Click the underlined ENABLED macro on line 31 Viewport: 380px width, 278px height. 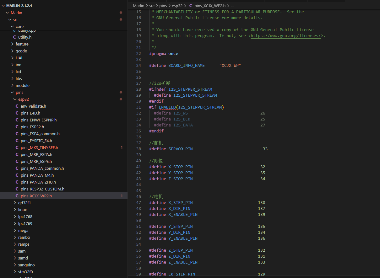click(167, 107)
